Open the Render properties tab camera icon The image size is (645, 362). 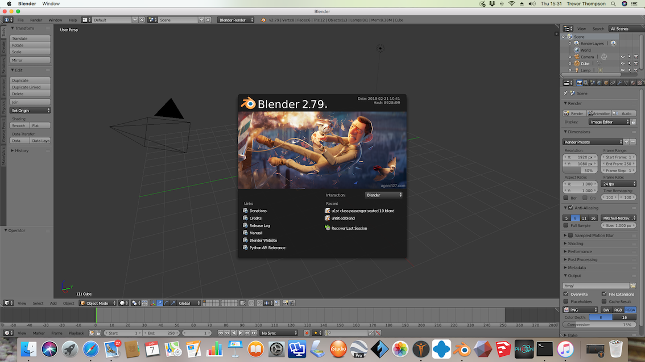click(580, 83)
